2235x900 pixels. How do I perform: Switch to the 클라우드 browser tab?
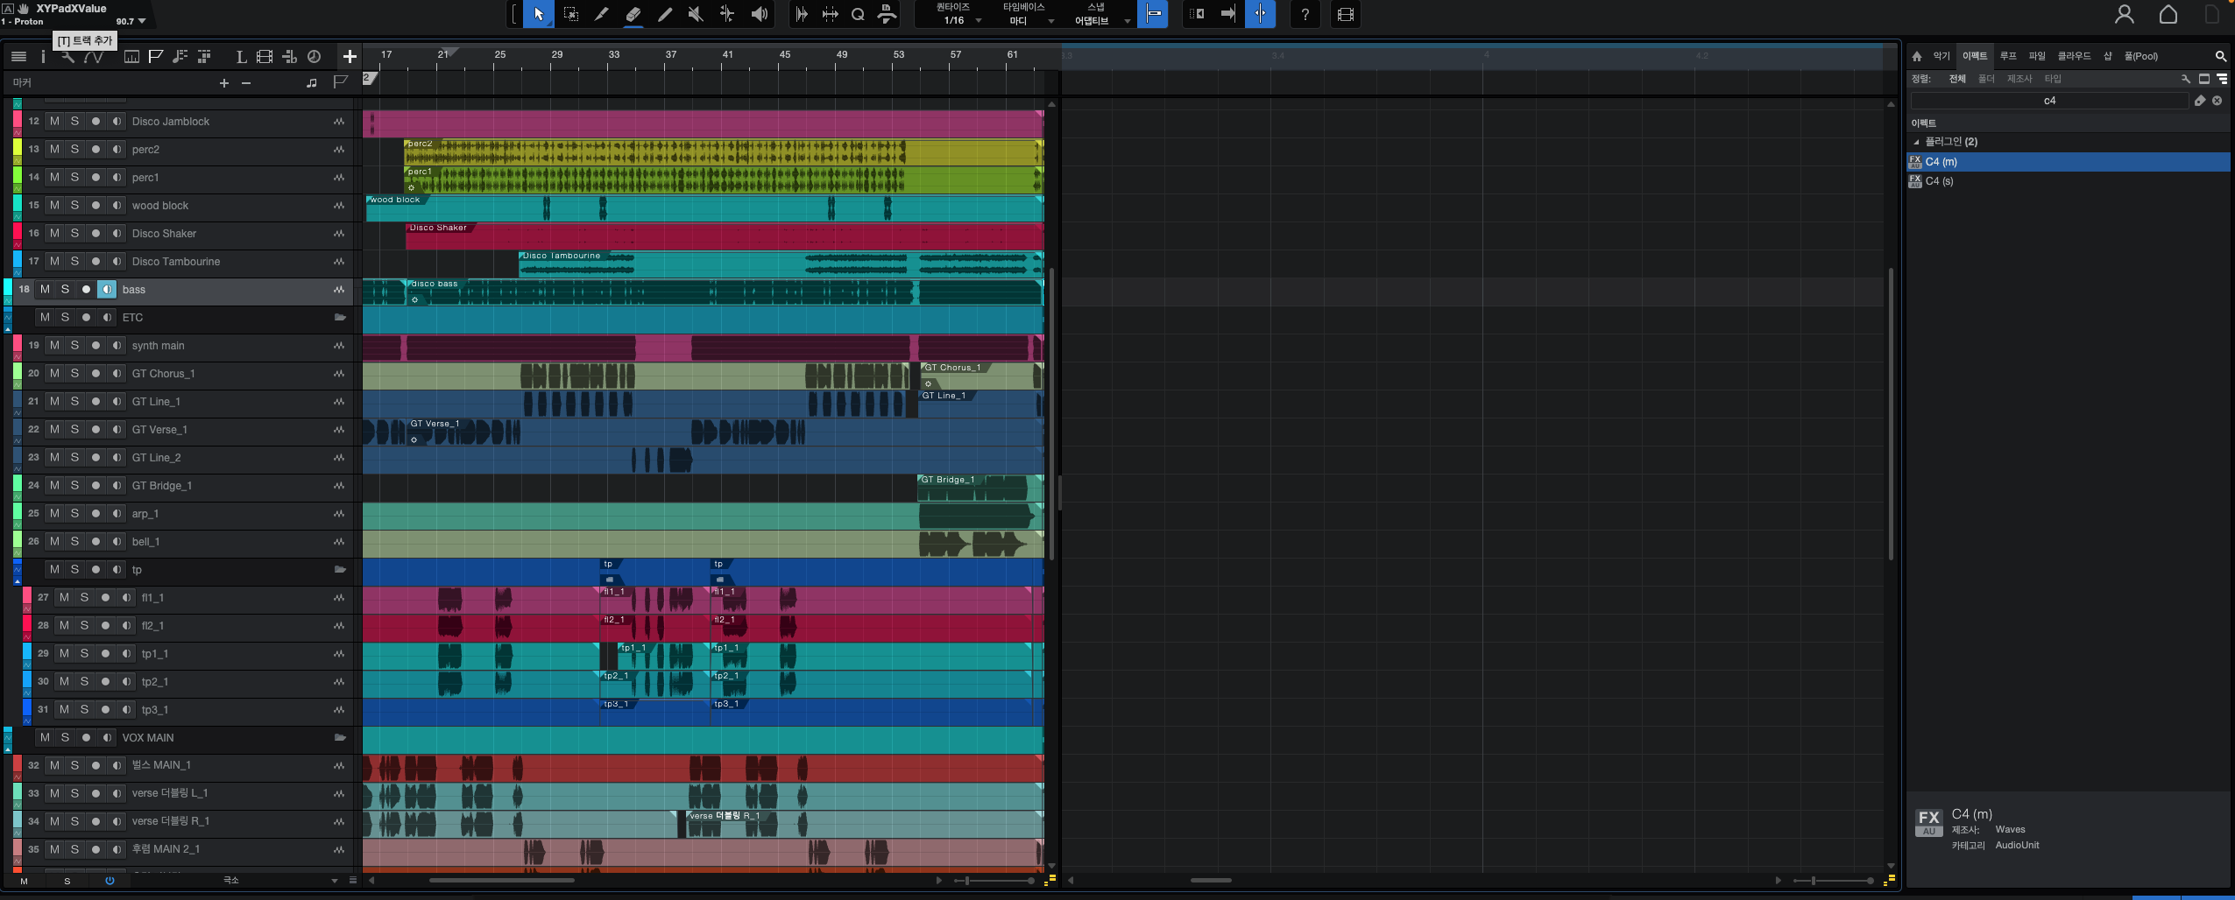point(2074,56)
